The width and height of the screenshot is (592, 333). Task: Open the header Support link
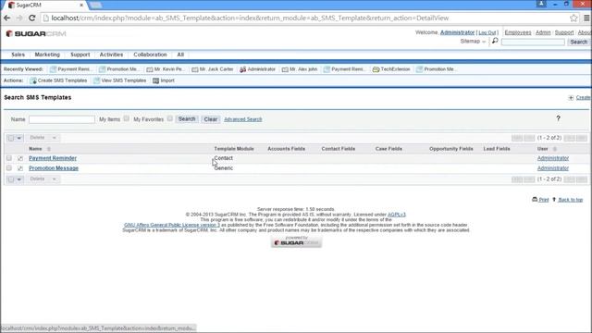point(564,32)
